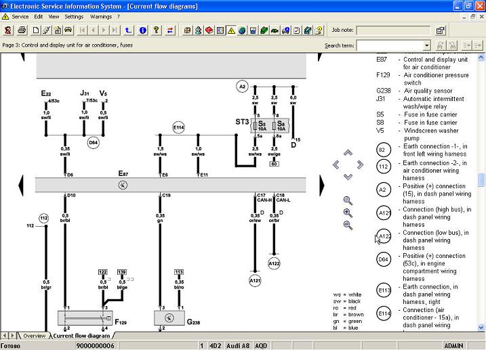Image resolution: width=486 pixels, height=350 pixels.
Task: Click the blue information icon
Action: 142,30
